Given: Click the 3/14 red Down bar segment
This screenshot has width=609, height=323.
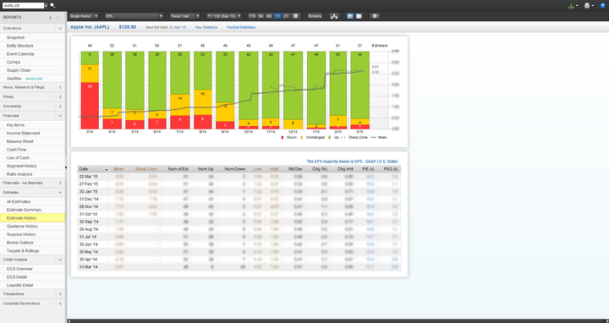Looking at the screenshot, I should (x=90, y=106).
